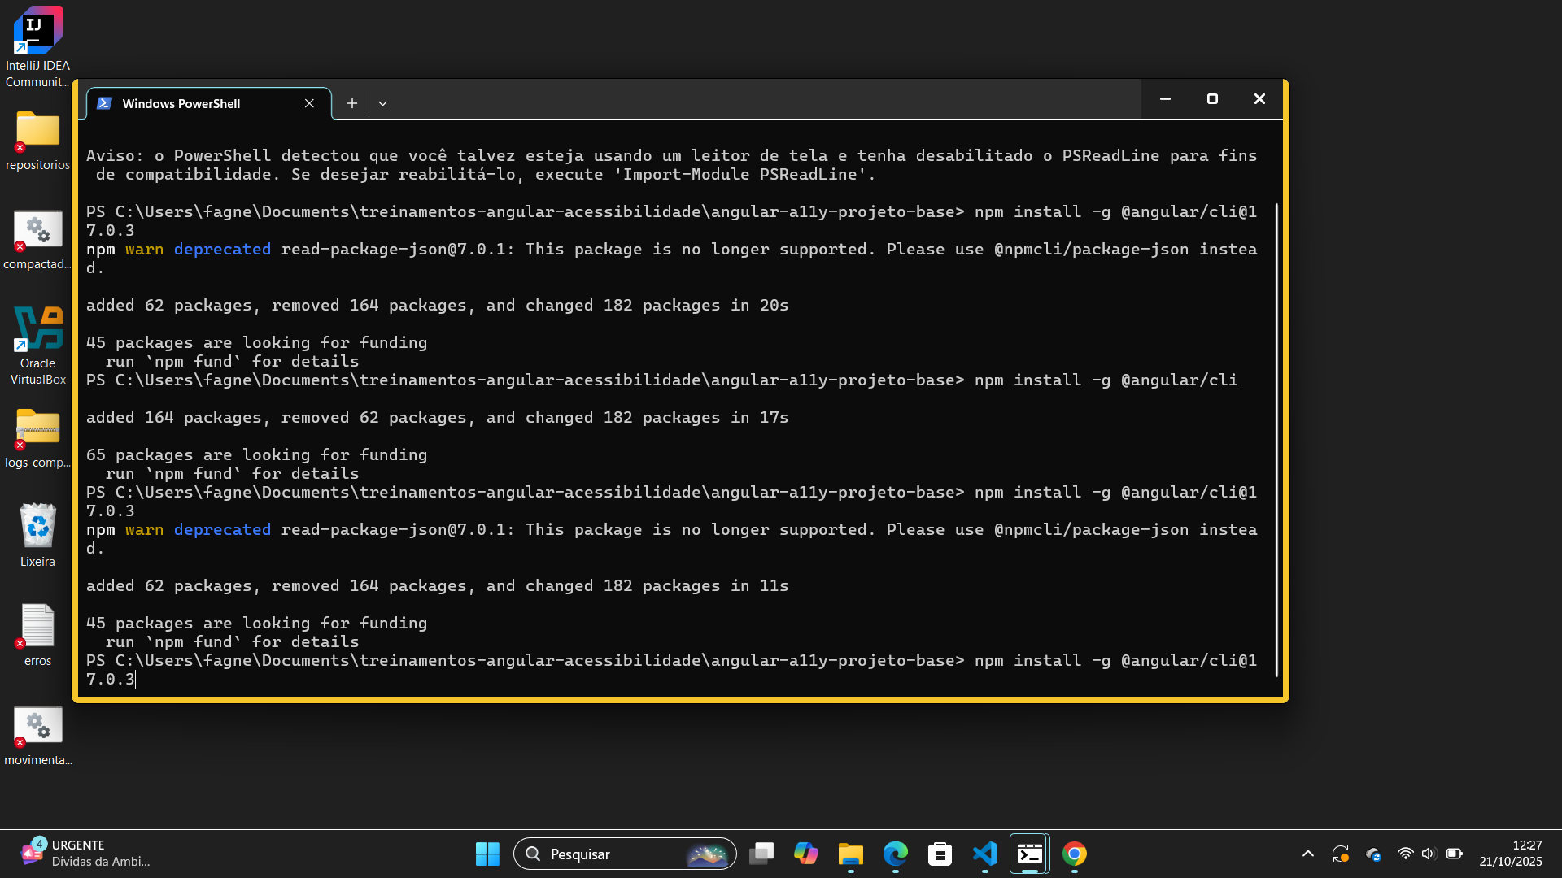Open a new terminal tab with plus button
This screenshot has width=1562, height=878.
tap(351, 103)
